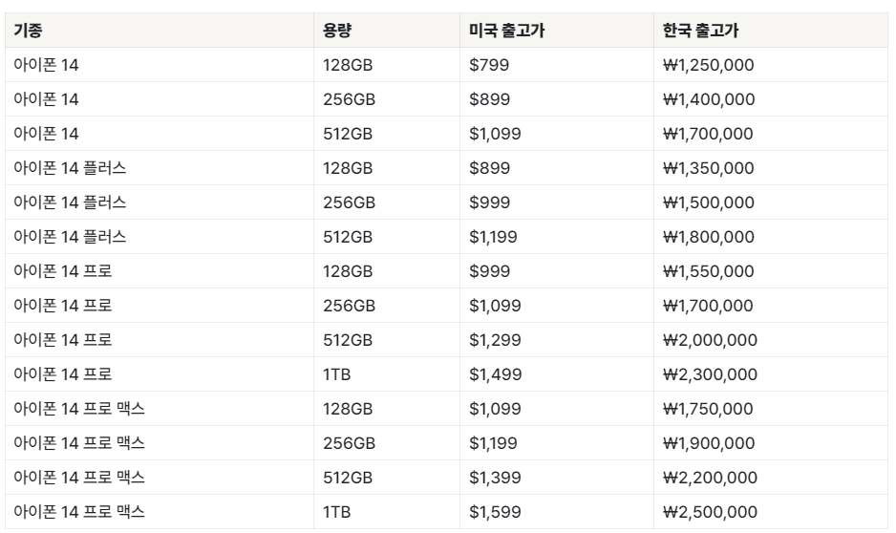The width and height of the screenshot is (896, 533).
Task: Select the ₩2,300,000 price cell
Action: 771,374
